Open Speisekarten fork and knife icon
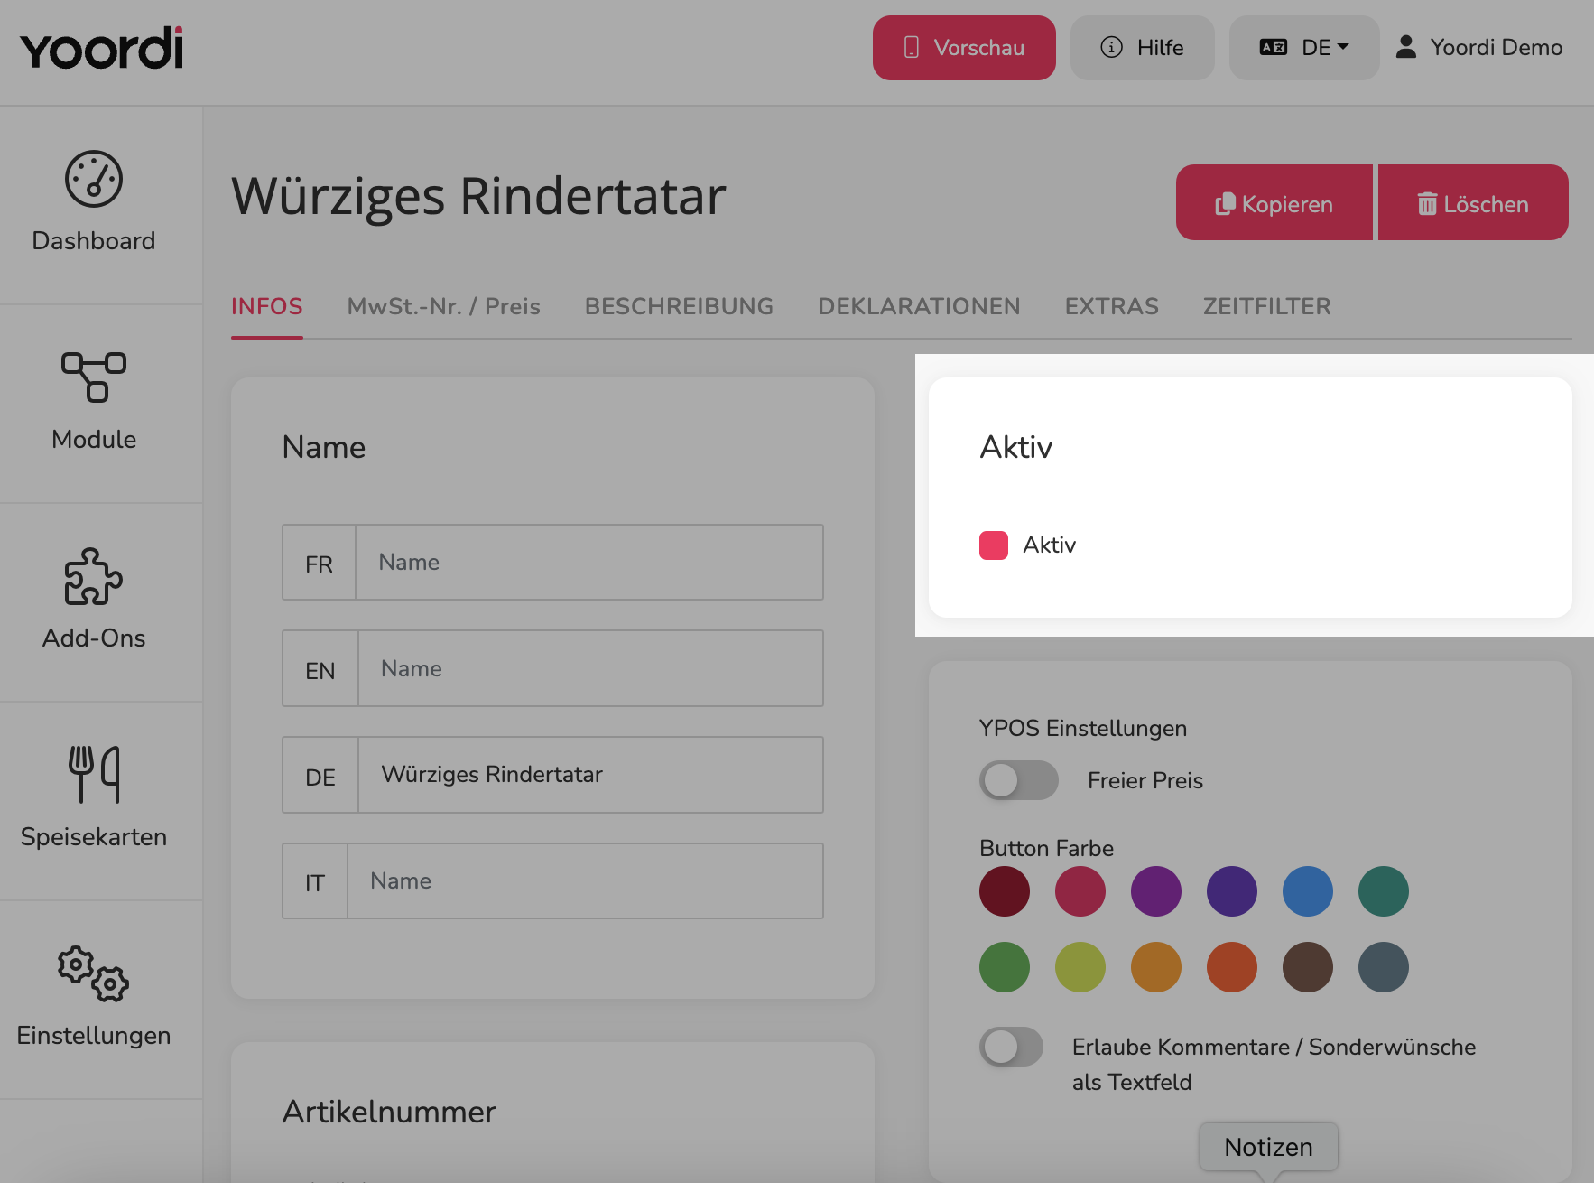1594x1183 pixels. point(94,774)
